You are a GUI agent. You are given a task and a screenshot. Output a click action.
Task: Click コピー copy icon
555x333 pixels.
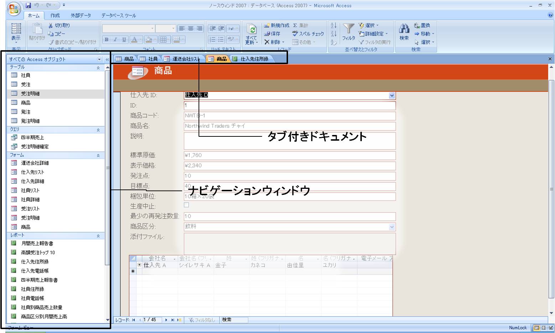[x=51, y=33]
